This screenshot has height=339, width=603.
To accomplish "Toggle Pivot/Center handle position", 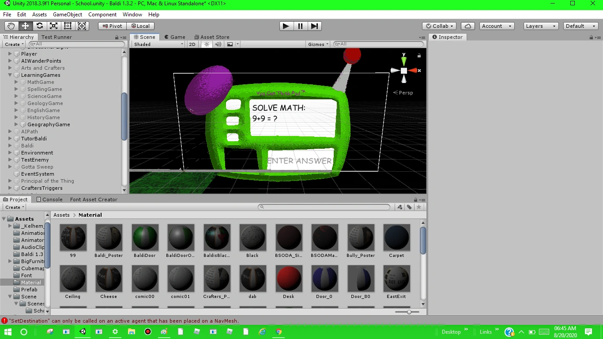I will [112, 26].
